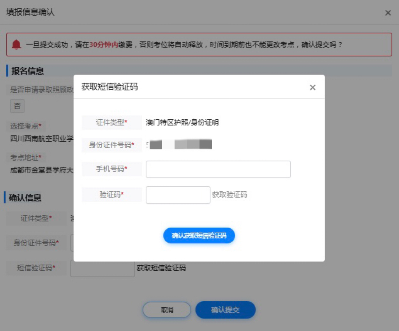This screenshot has width=399, height=331.
Task: Click the 四川西南航空职业学 exam site text
Action: (x=42, y=139)
